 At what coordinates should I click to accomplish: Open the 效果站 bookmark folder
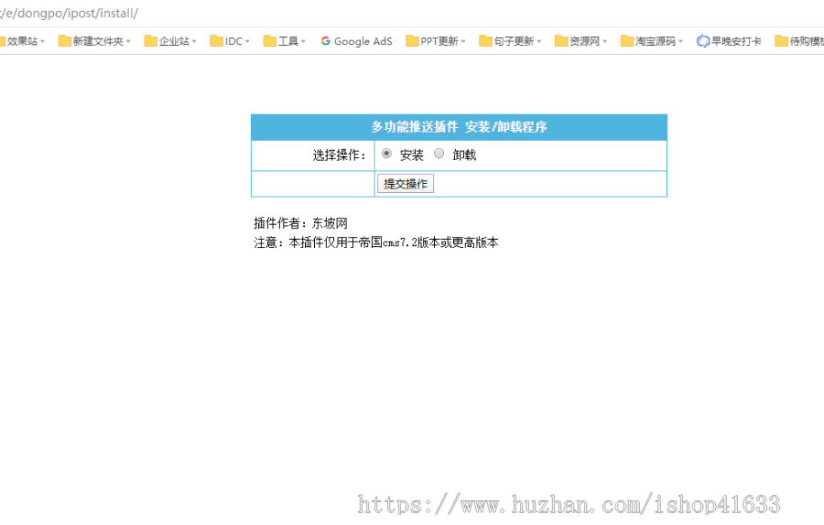(22, 41)
